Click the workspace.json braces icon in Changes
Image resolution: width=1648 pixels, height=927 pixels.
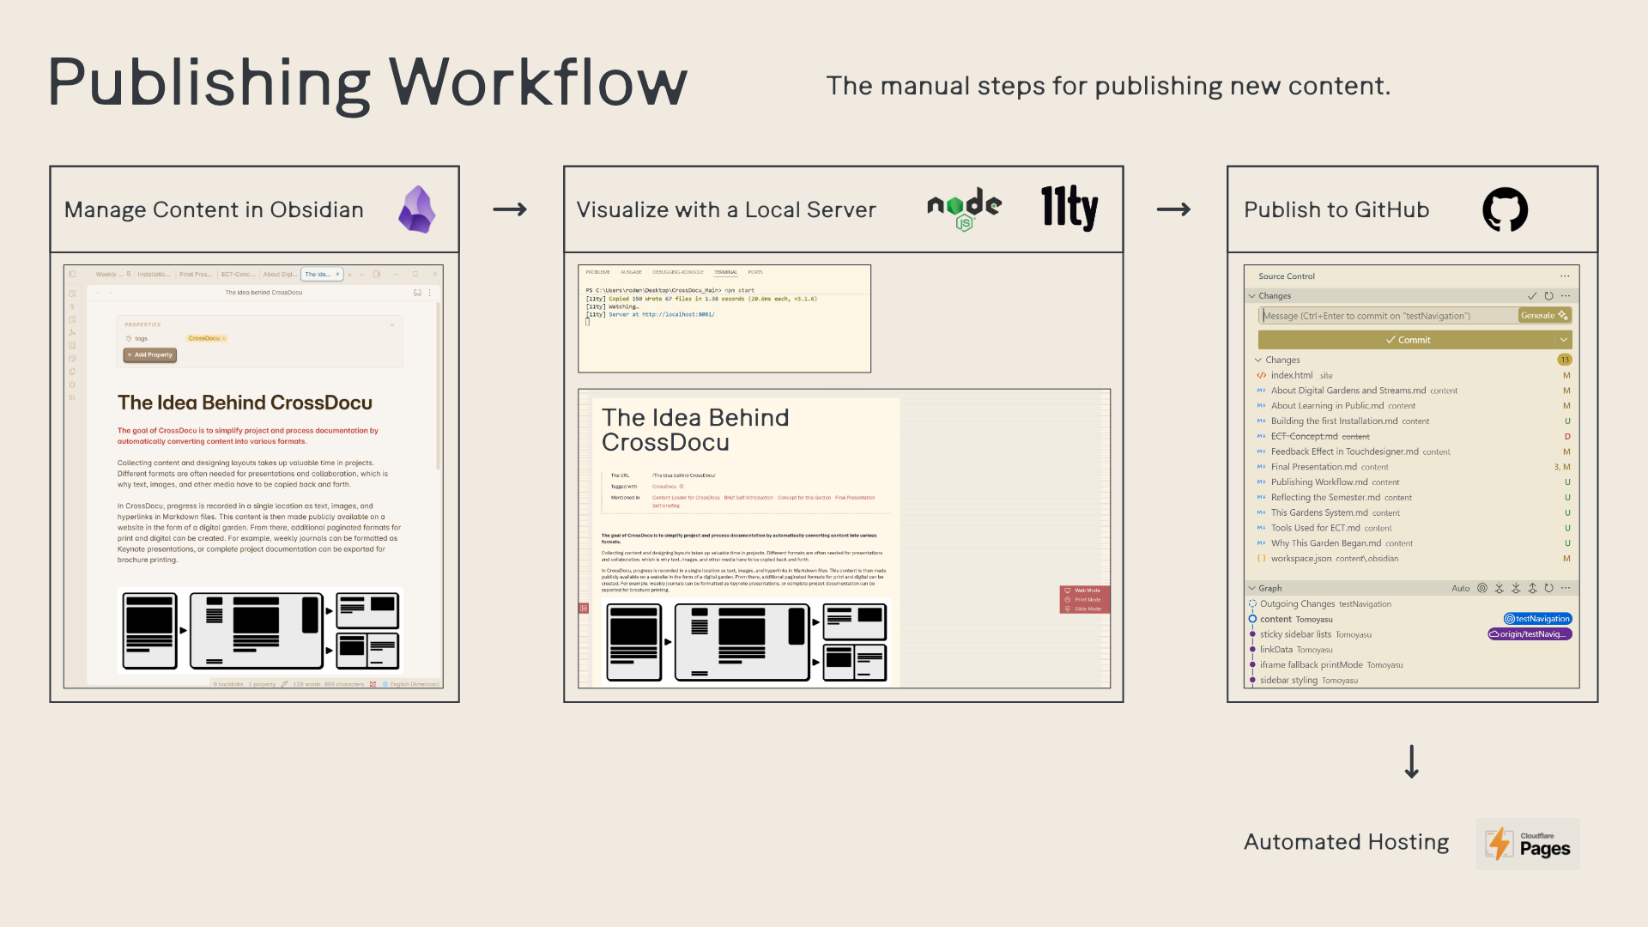point(1262,559)
